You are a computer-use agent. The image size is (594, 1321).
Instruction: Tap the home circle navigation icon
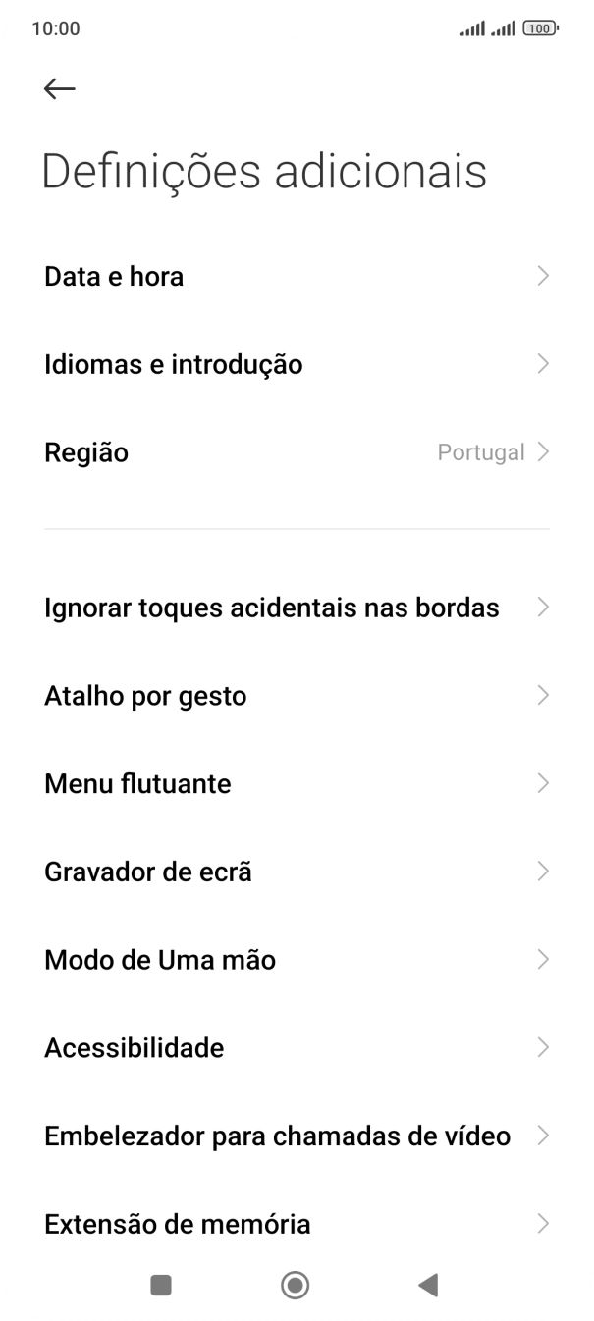click(296, 1284)
